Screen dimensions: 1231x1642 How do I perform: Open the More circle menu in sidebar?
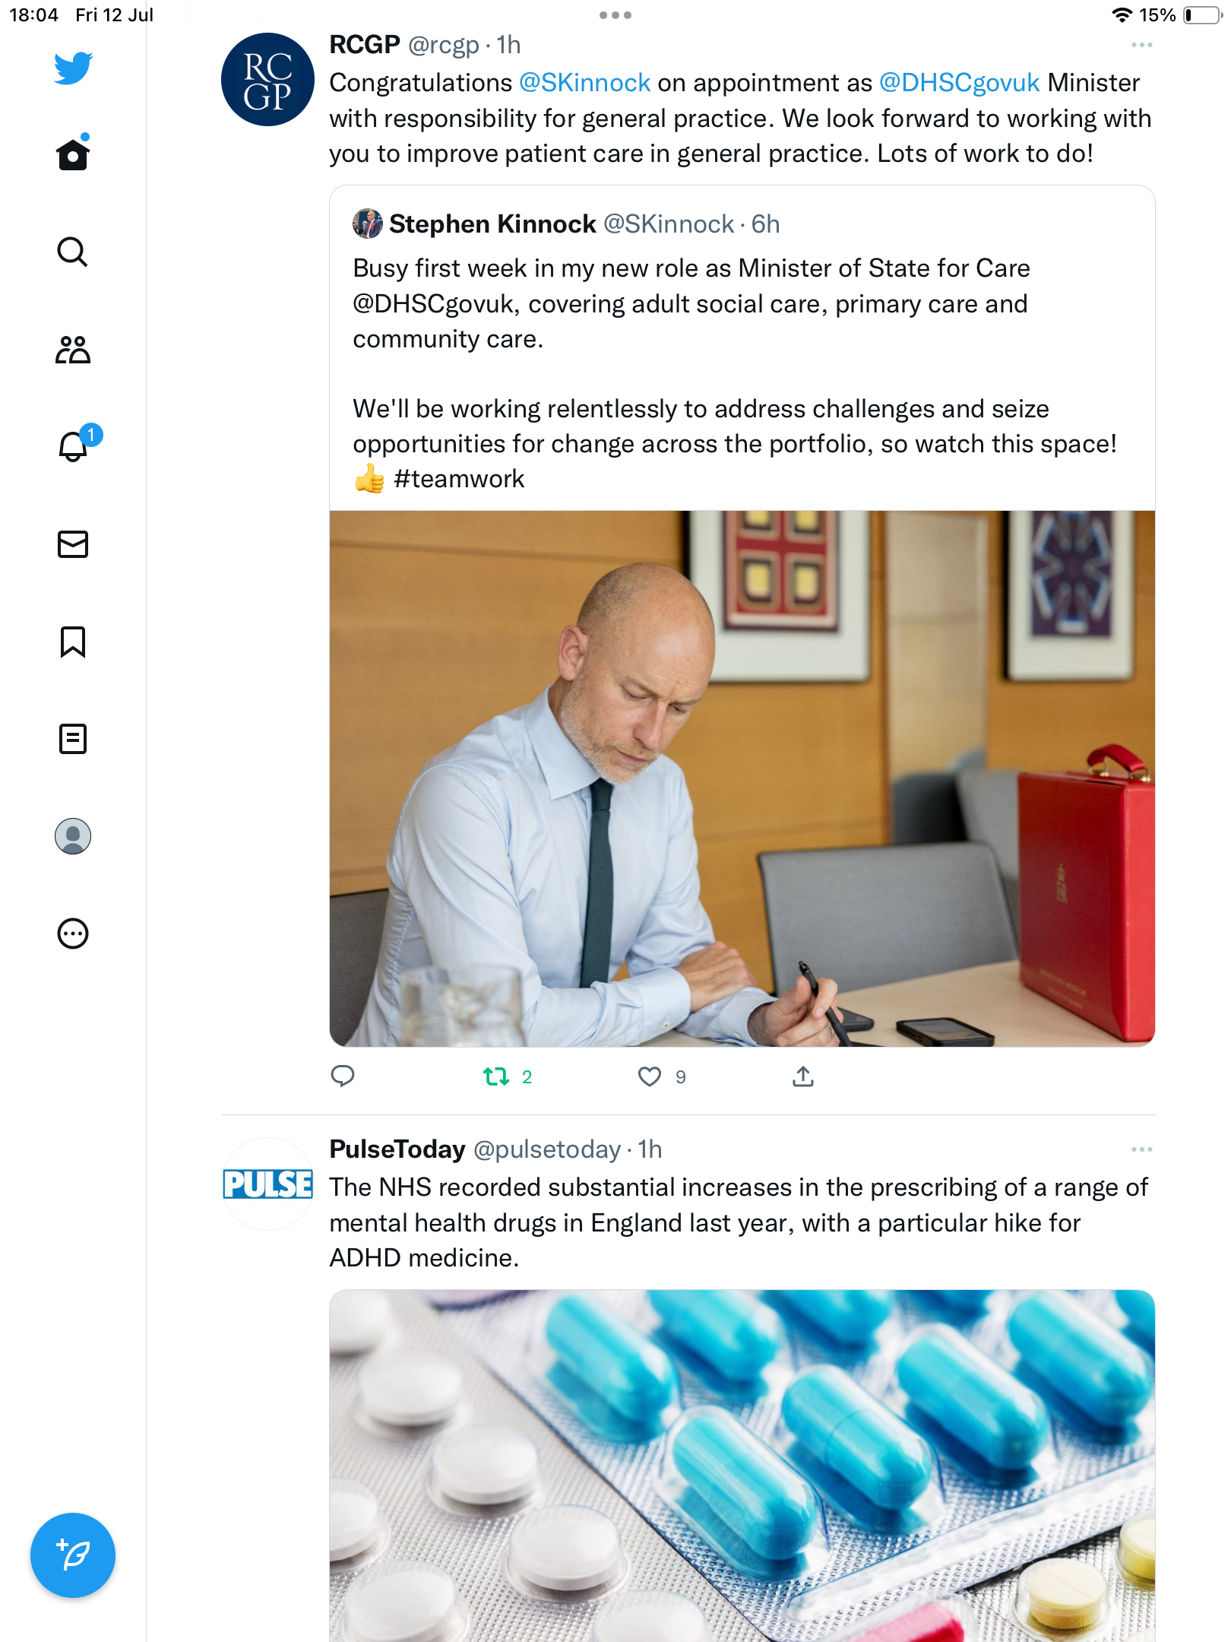73,934
